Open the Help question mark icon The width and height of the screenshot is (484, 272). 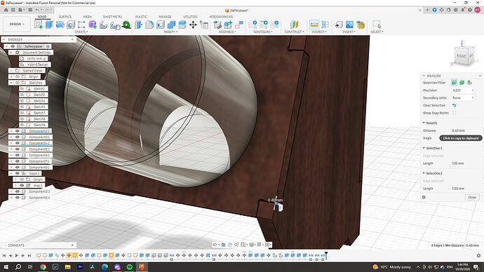[x=470, y=10]
